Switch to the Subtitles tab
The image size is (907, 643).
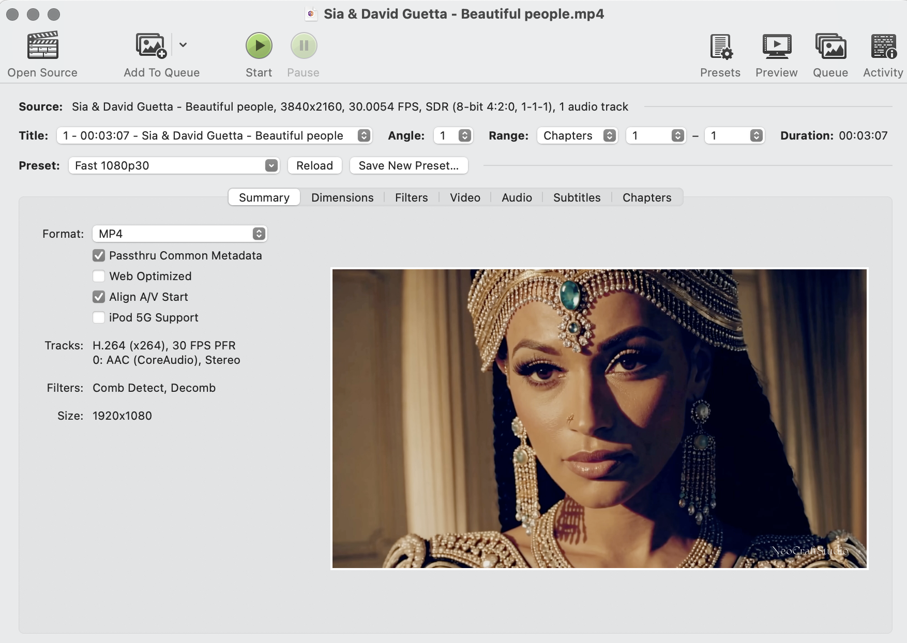[x=577, y=197]
